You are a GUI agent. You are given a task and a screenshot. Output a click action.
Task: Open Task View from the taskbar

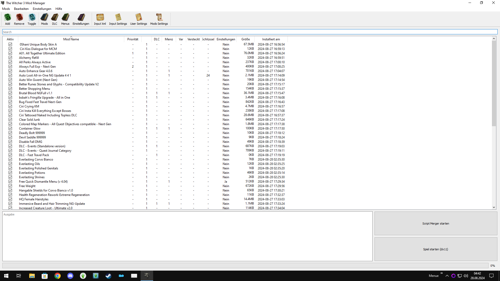pyautogui.click(x=19, y=276)
